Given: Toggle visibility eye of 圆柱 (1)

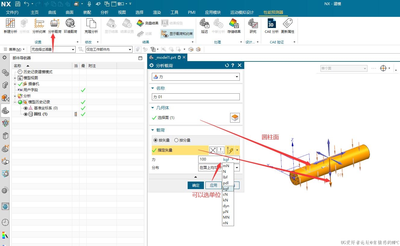Looking at the screenshot, I should point(26,114).
